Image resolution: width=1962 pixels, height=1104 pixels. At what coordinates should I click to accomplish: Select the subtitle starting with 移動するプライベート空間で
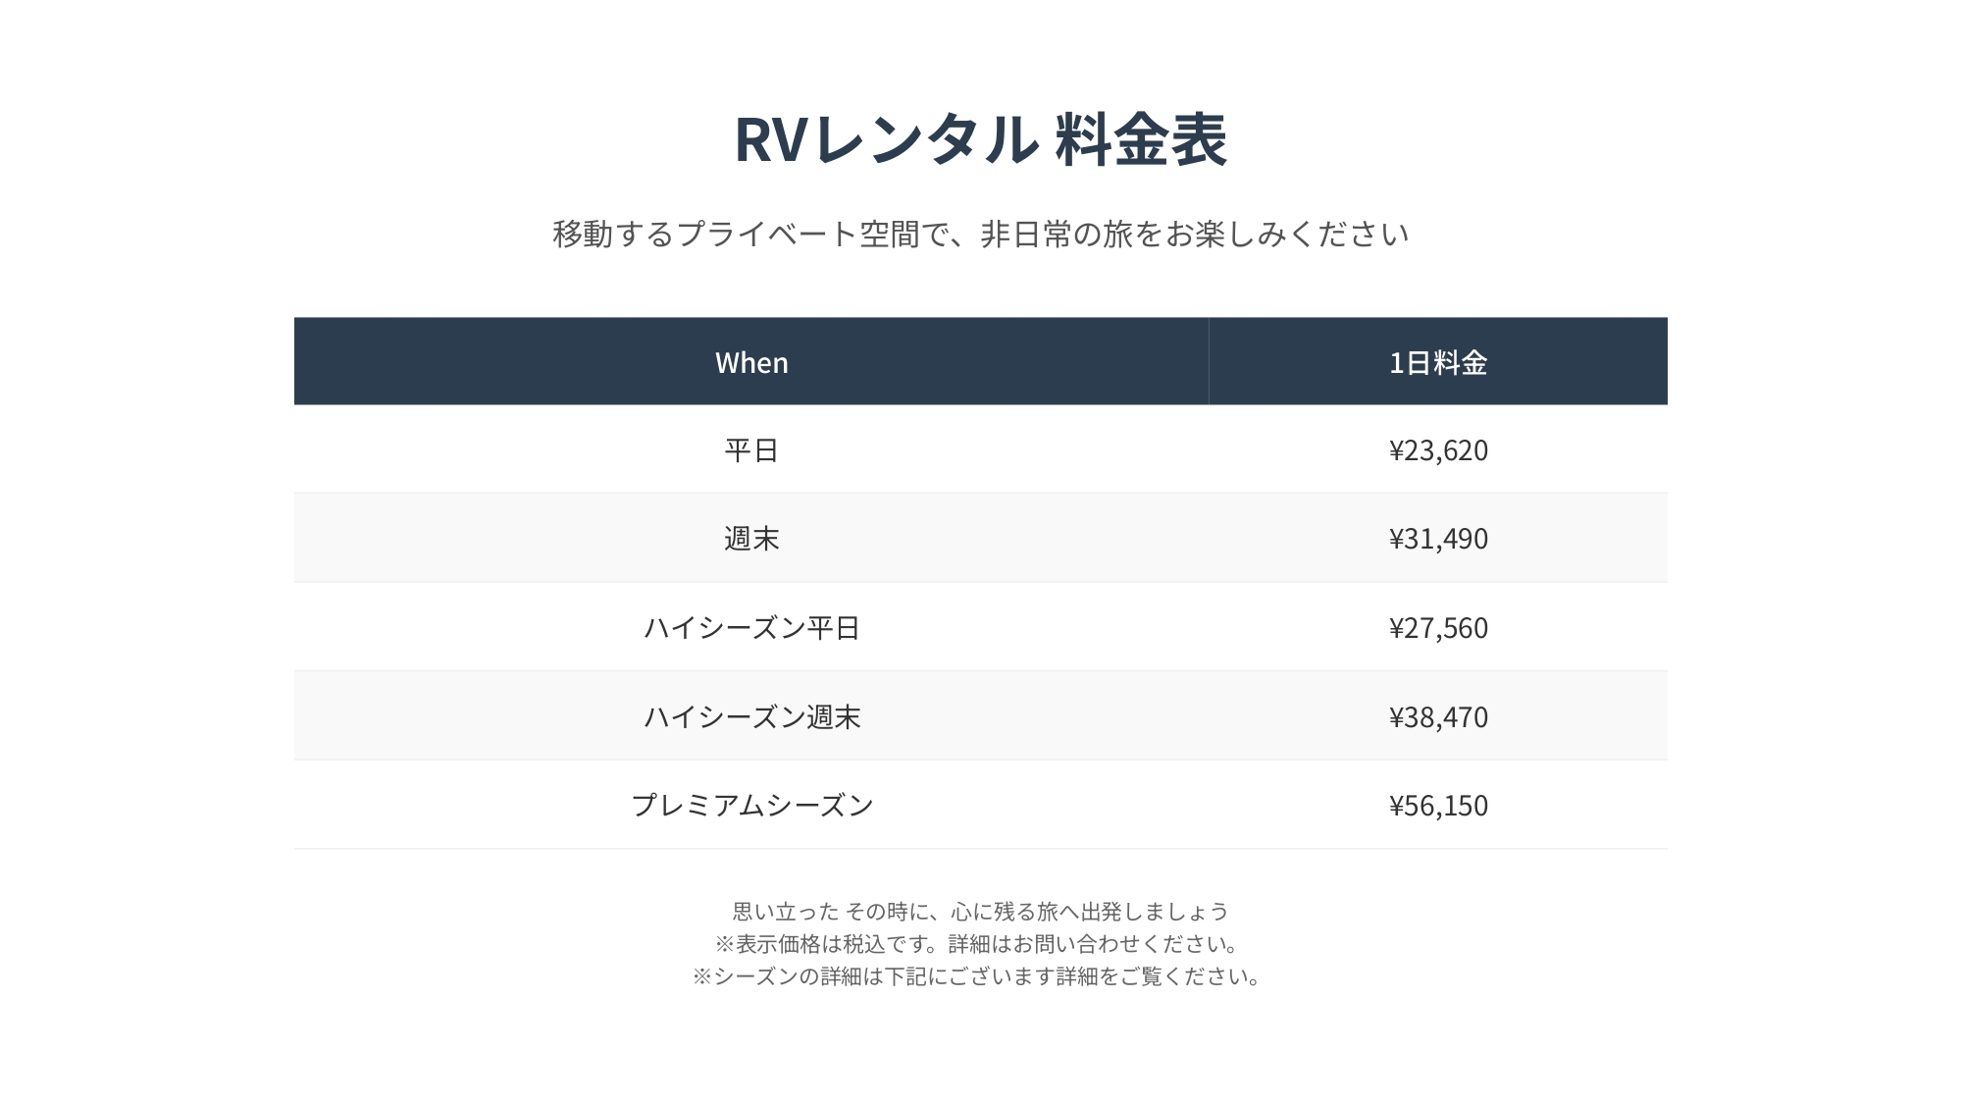coord(981,234)
